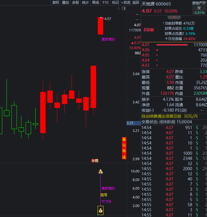Click the 涨停 price 4.07

point(170,72)
